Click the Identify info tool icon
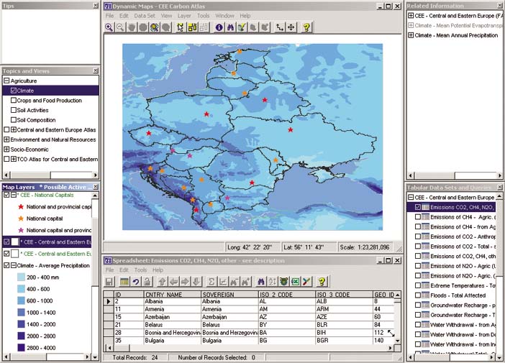 click(x=219, y=27)
